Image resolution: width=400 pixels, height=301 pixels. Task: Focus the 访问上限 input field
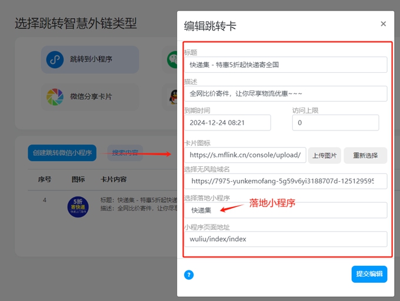tap(335, 123)
